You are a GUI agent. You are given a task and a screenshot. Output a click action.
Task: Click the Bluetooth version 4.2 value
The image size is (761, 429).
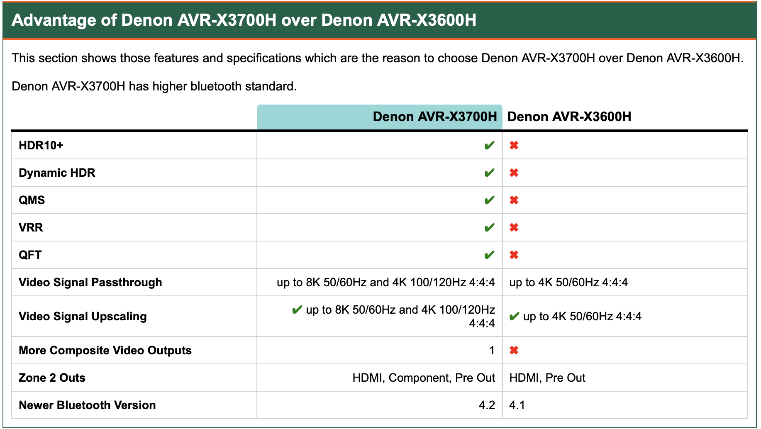tap(487, 405)
